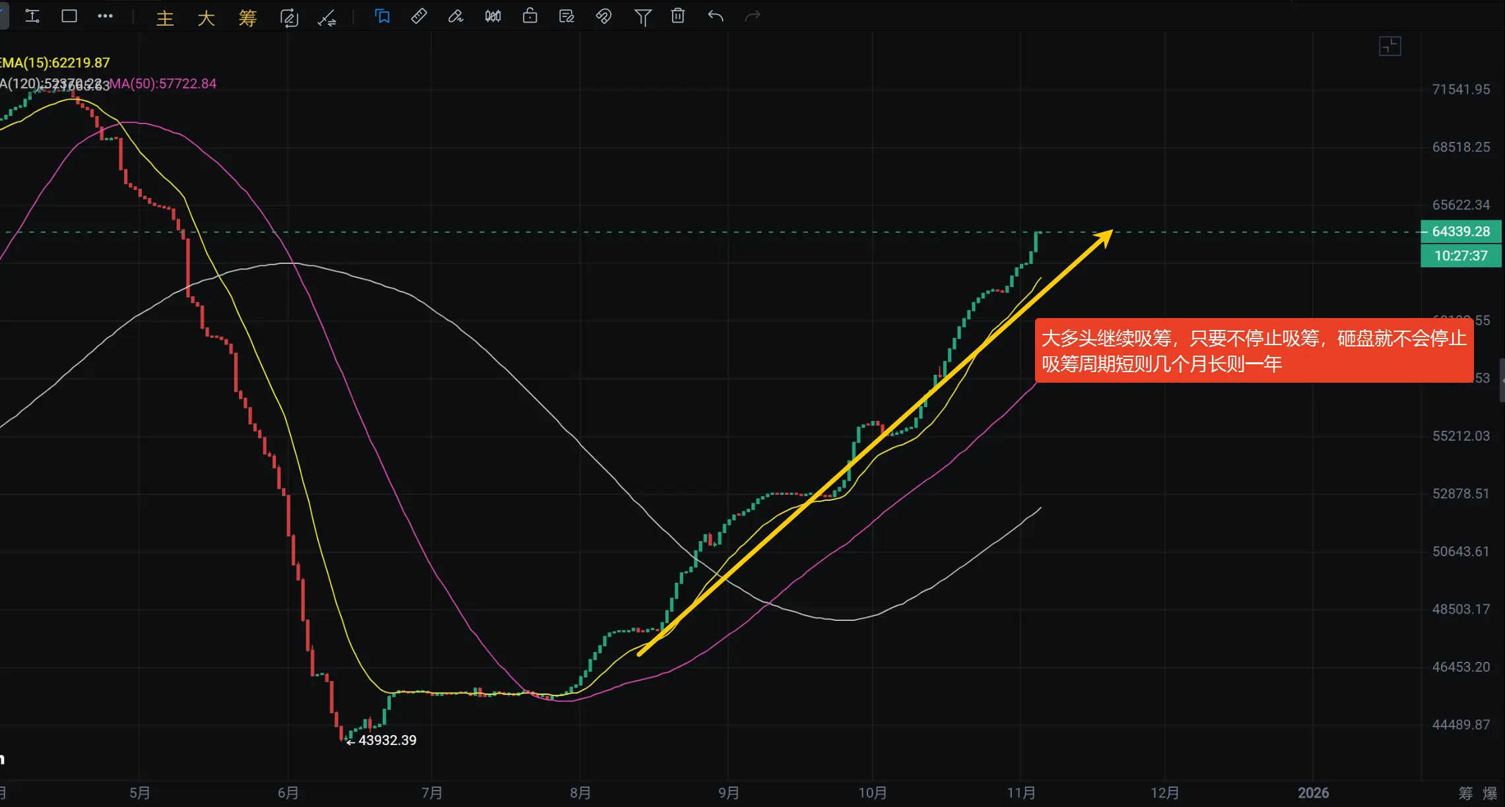Click the 主 indicator button
Image resolution: width=1505 pixels, height=807 pixels.
tap(164, 18)
